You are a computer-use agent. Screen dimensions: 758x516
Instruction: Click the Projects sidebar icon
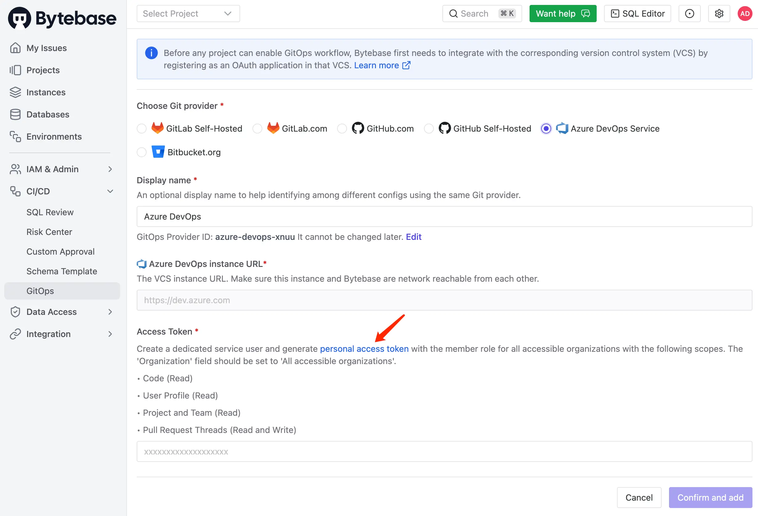tap(15, 70)
